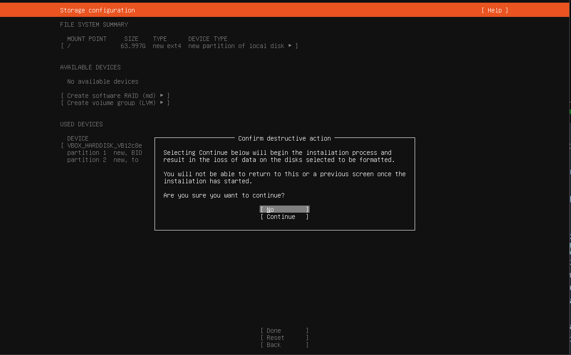Viewport: 571px width, 355px height.
Task: Open arrow on new partition of local disk
Action: pyautogui.click(x=290, y=46)
